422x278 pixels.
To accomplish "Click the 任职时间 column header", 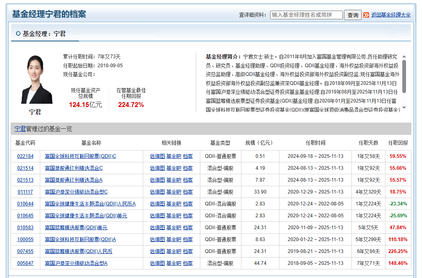I will click(315, 143).
